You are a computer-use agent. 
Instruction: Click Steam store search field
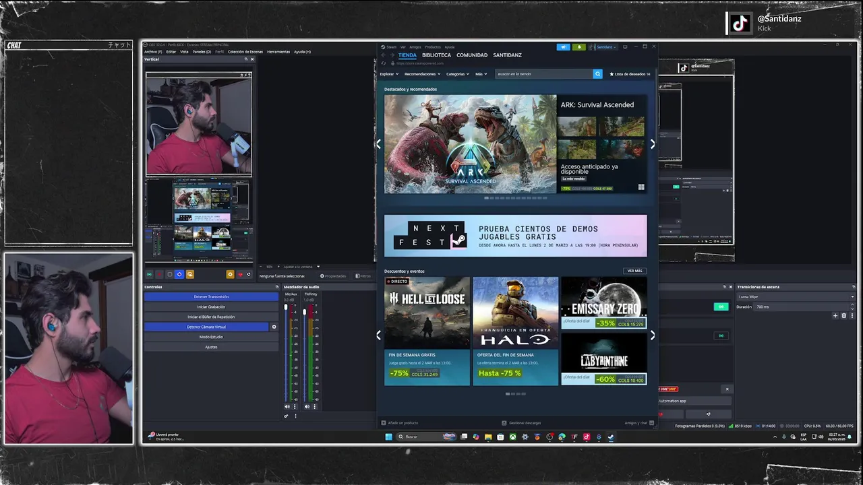(544, 74)
